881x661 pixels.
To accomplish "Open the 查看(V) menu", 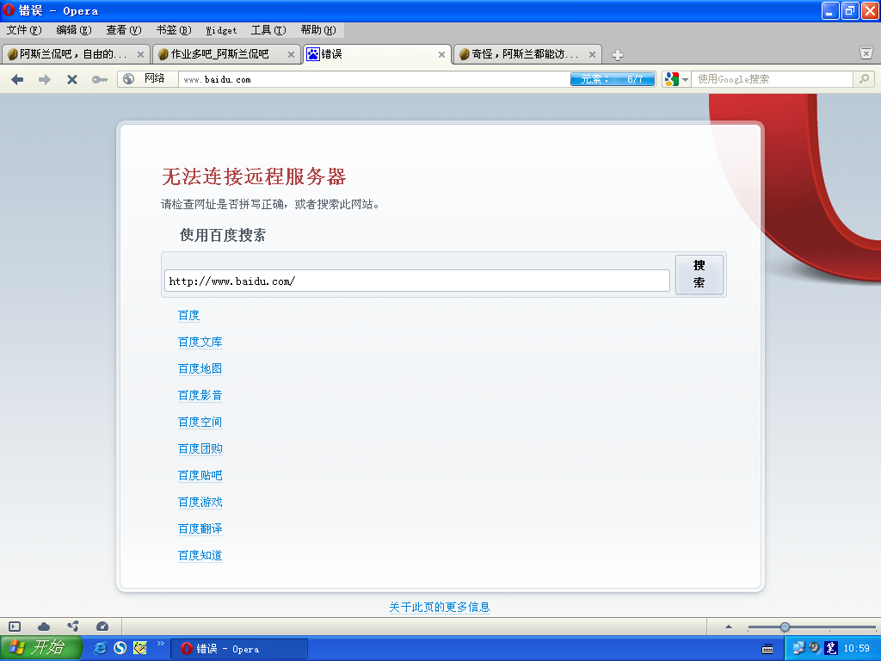I will point(124,30).
